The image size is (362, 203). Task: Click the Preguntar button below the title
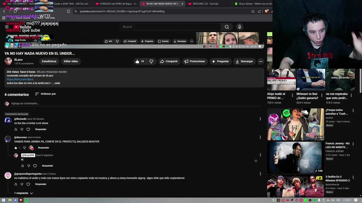[220, 61]
